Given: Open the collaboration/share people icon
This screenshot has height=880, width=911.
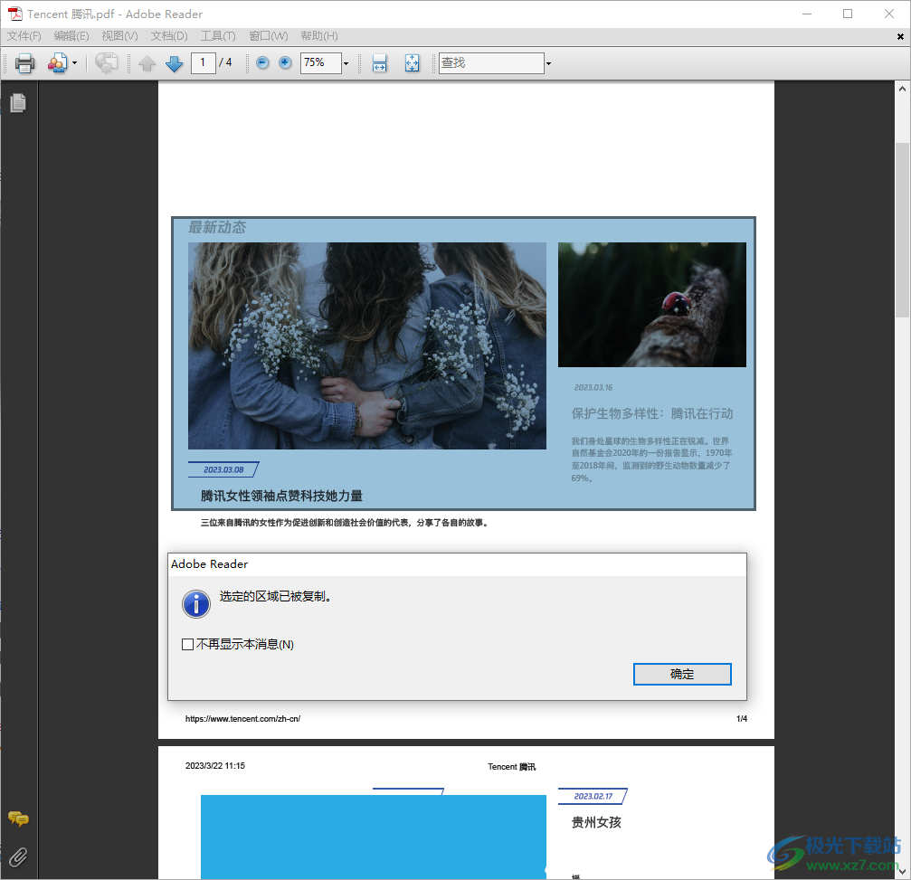Looking at the screenshot, I should coord(58,62).
